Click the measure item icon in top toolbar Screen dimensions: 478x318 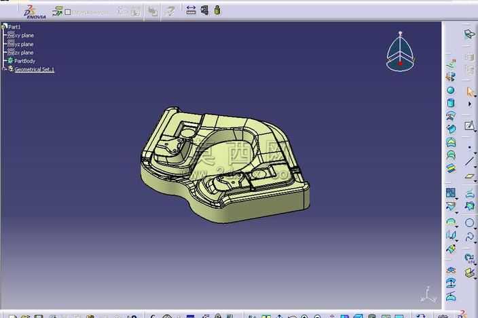coord(204,10)
